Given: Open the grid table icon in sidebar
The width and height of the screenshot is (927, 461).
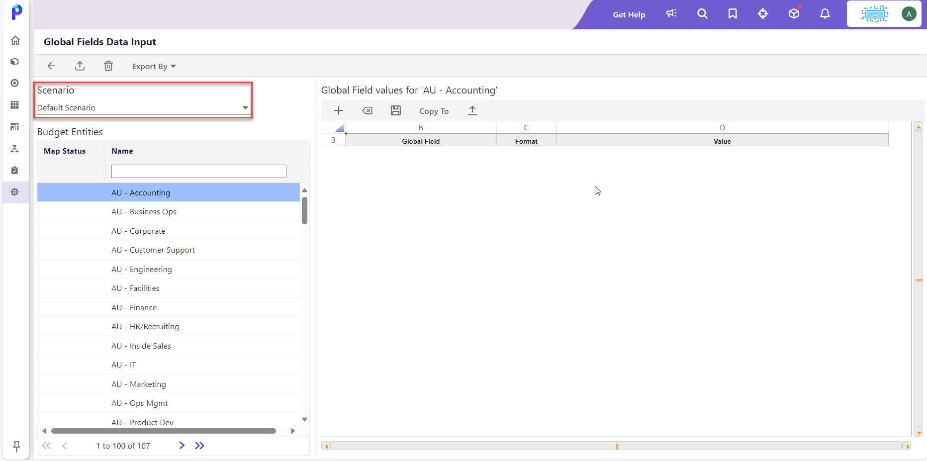Looking at the screenshot, I should click(15, 105).
